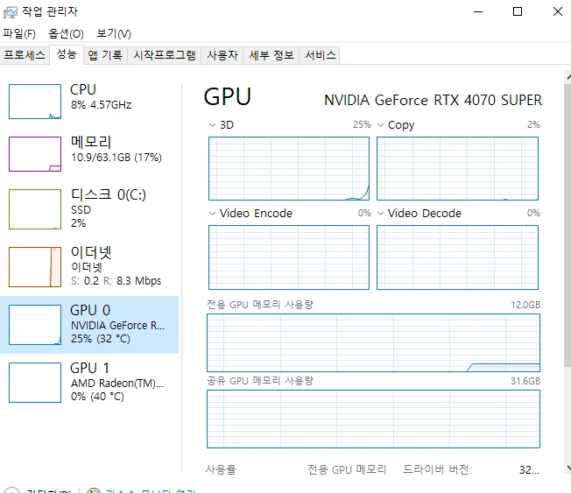Viewport: 571px width, 493px height.
Task: Open the 시작프로그램 tab
Action: tap(165, 55)
